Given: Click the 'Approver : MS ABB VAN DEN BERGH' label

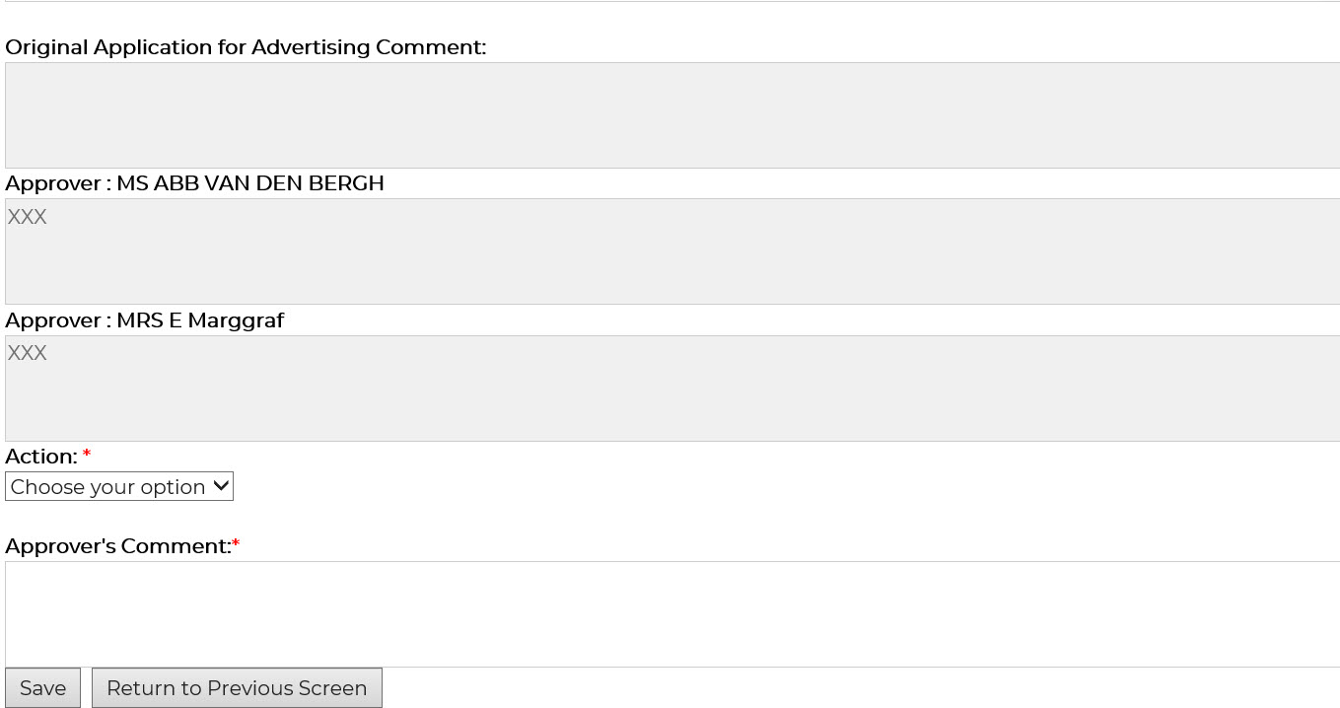Looking at the screenshot, I should (194, 183).
